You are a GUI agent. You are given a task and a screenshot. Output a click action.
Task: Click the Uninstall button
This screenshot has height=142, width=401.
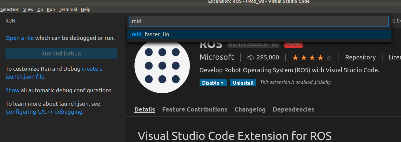[243, 83]
